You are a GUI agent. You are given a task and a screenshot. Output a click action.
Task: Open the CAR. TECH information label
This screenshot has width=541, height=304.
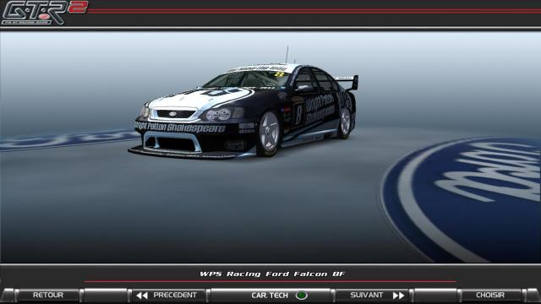[270, 296]
